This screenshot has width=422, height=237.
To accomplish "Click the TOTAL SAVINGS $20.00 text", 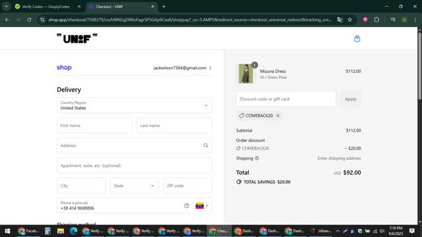I will (267, 182).
